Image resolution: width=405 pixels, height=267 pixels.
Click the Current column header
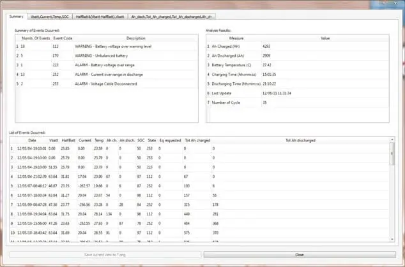[85, 140]
